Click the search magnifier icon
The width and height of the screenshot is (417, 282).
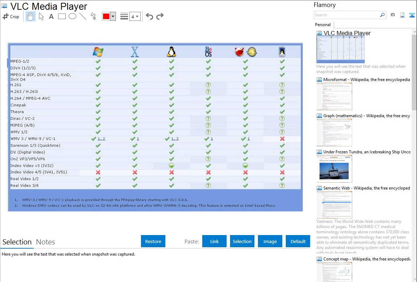[382, 15]
